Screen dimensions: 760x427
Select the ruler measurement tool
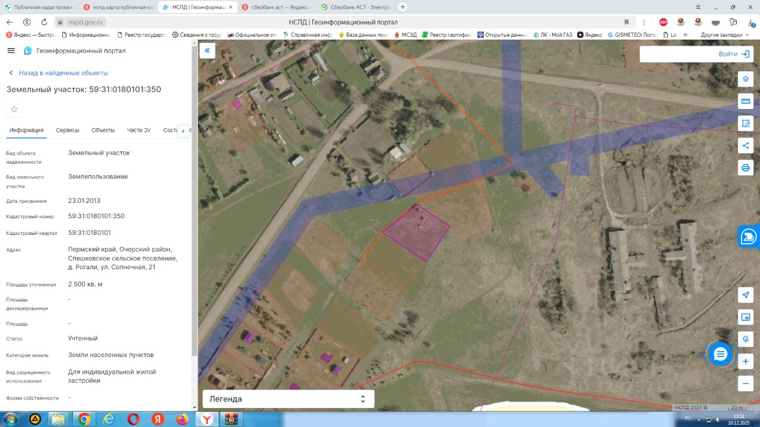(x=746, y=101)
